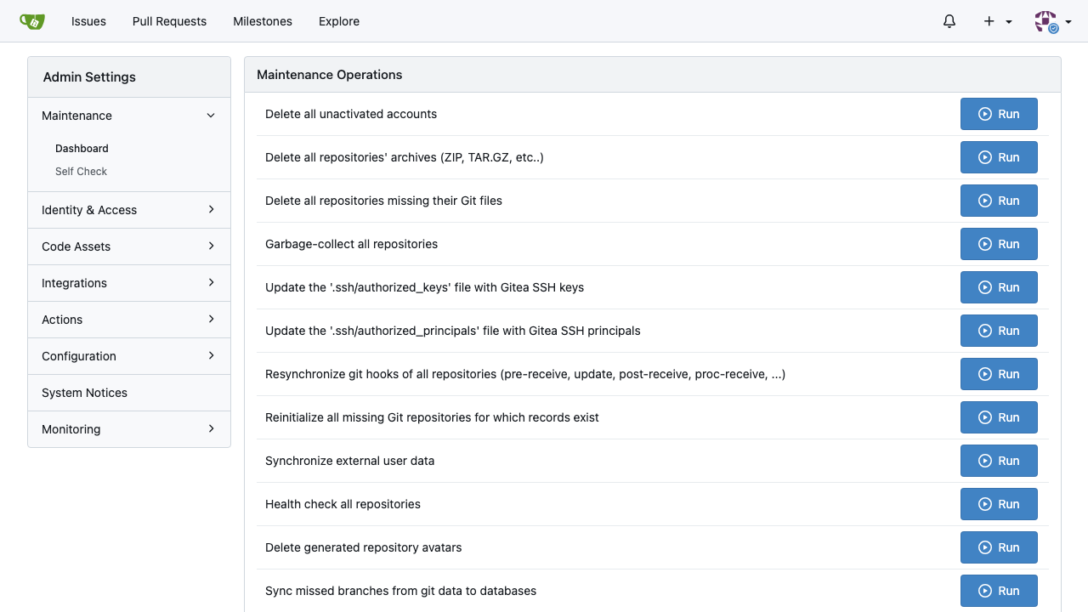Run Delete generated repository avatars

(999, 547)
